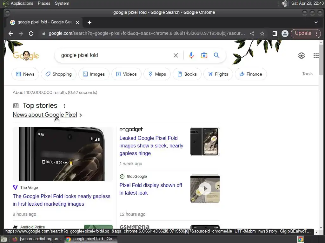Click the Android Police source label
The image size is (325, 243).
(33, 227)
